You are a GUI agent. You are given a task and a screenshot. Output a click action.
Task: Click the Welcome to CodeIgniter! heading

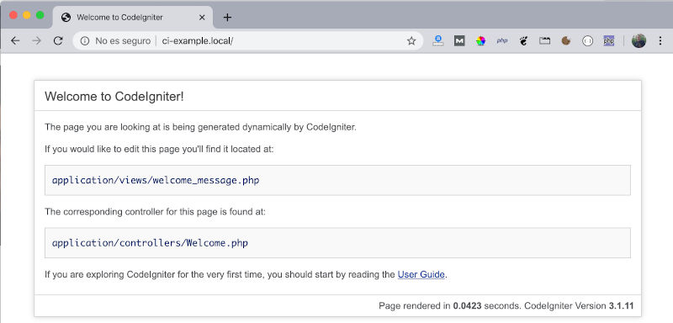114,97
